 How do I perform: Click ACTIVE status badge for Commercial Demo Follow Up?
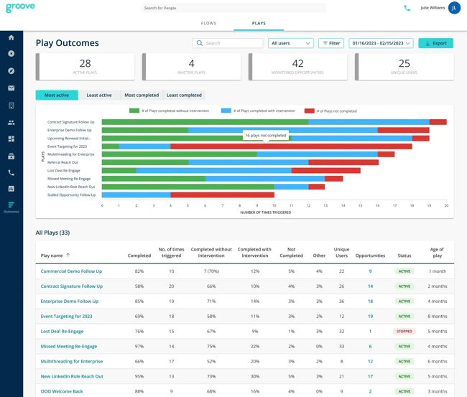coord(404,271)
